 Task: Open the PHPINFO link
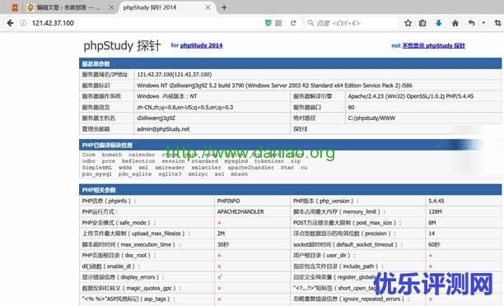point(229,201)
